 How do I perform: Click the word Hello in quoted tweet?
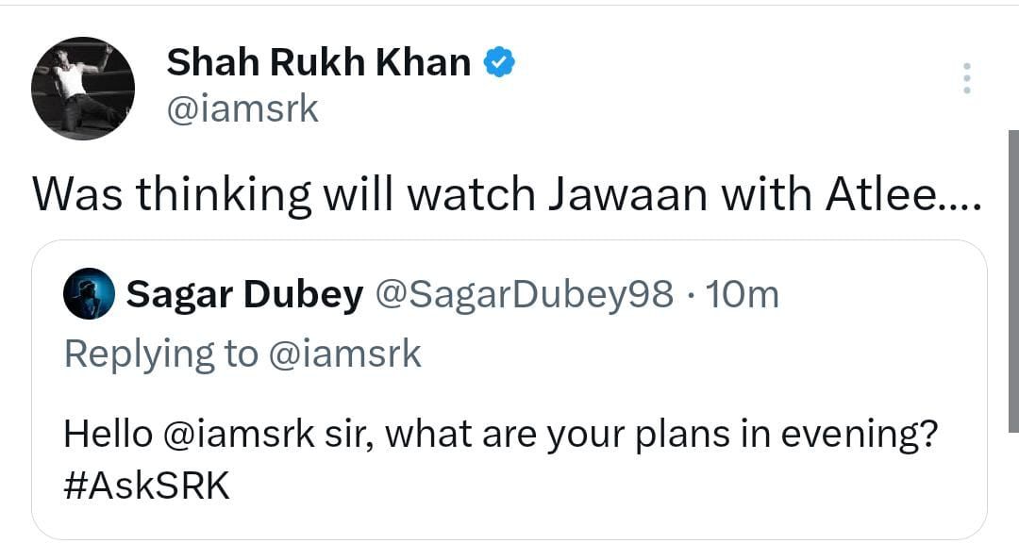(x=108, y=435)
